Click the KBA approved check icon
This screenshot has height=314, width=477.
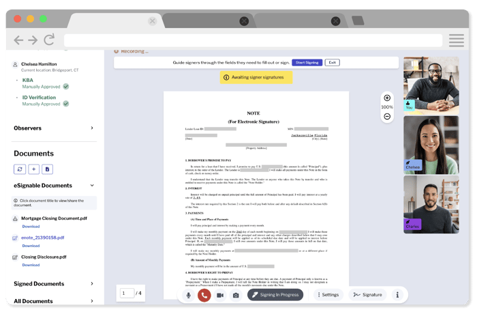(x=66, y=87)
